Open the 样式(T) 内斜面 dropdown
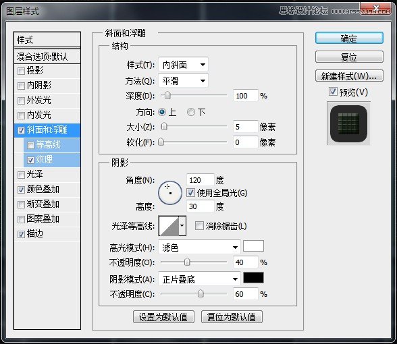The image size is (397, 344). [183, 65]
